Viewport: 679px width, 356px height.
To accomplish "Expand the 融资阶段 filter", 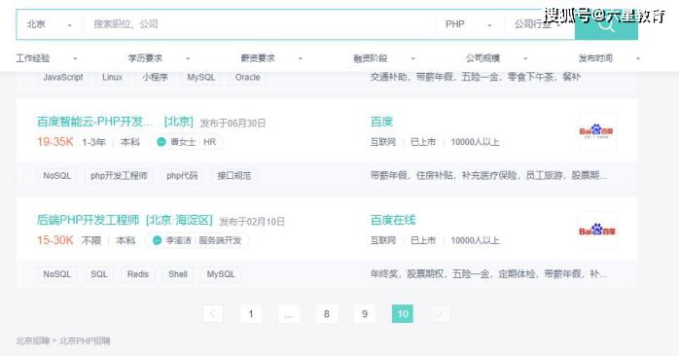I will [384, 58].
